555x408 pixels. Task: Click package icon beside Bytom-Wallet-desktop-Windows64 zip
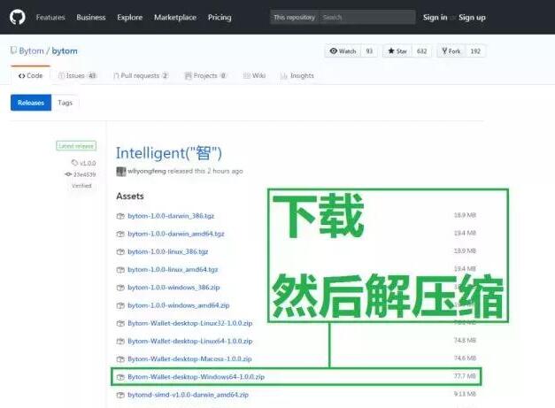click(x=120, y=377)
